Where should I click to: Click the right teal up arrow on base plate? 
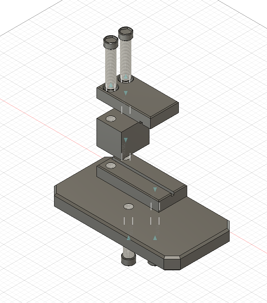155,238
